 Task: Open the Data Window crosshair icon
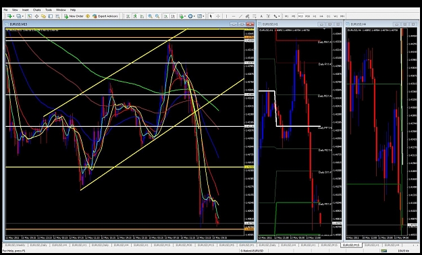point(36,16)
